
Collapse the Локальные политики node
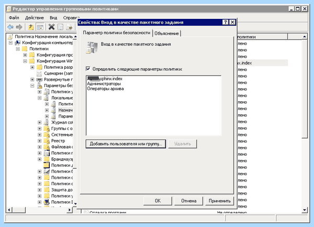(x=39, y=98)
